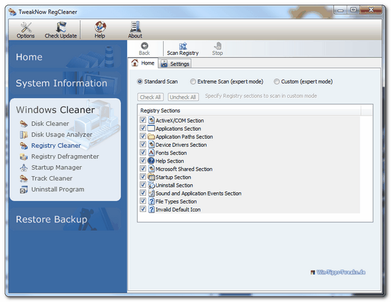Open the About icon
This screenshot has height=302, width=391.
pos(136,27)
